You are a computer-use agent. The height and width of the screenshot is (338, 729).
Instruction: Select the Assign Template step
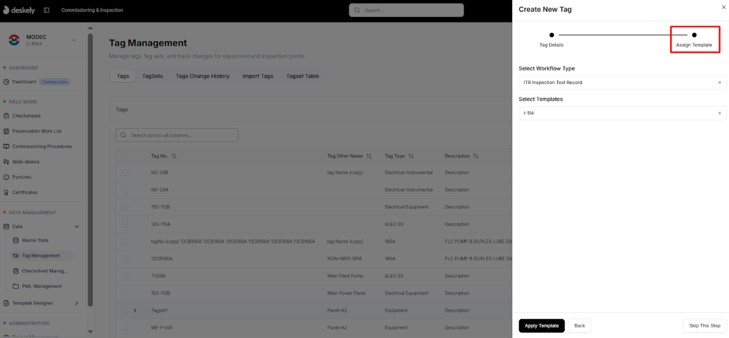point(694,40)
